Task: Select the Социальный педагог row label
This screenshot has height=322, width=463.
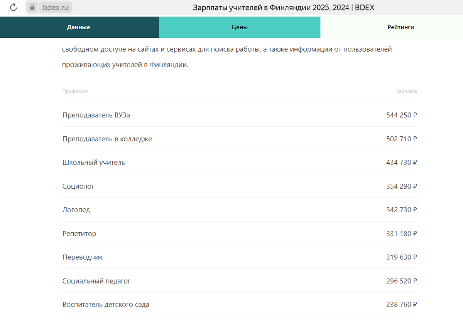Action: click(96, 281)
